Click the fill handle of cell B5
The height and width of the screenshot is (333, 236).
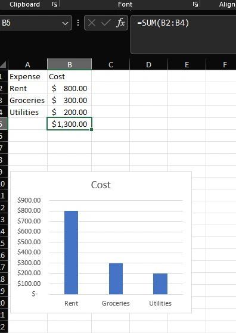point(91,129)
